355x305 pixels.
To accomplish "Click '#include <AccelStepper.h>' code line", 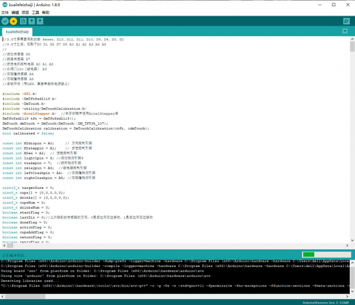I will pyautogui.click(x=29, y=113).
